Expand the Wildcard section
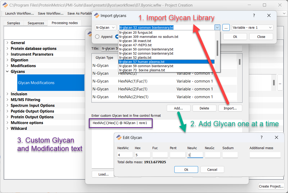This screenshot has height=193, width=288. click(x=7, y=128)
